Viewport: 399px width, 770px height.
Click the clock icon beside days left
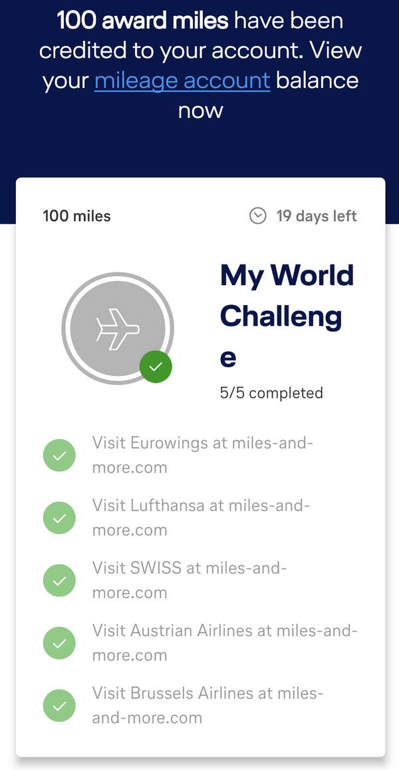257,216
